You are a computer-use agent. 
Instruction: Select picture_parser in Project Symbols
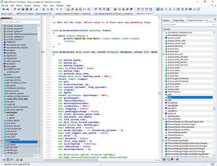click(x=174, y=84)
